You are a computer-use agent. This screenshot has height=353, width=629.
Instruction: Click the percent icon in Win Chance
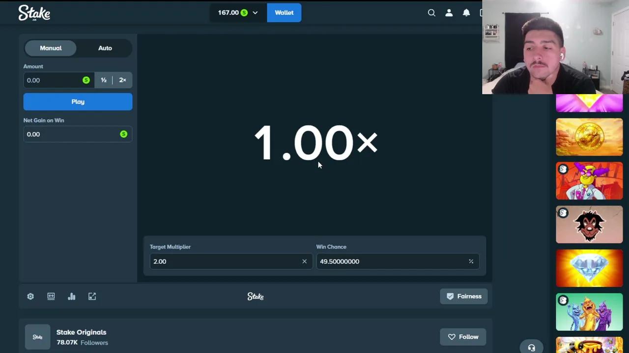pyautogui.click(x=471, y=261)
